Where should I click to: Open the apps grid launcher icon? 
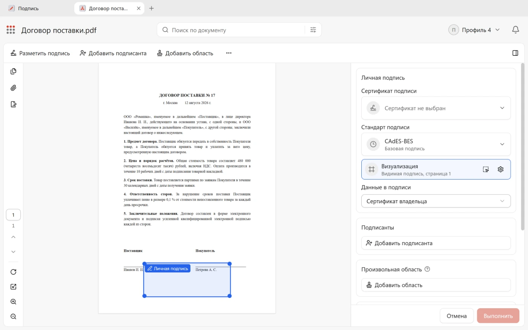[11, 30]
